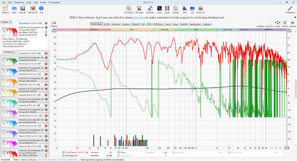The image size is (297, 161).
Task: Remove the Inakustik 2404 -12dB measurement
Action: [x=46, y=95]
